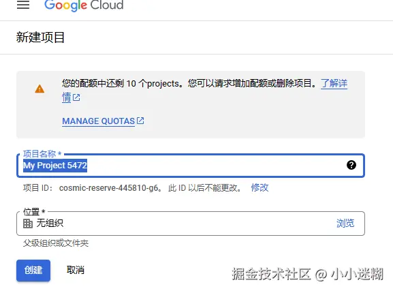Open the hamburger navigation menu
The height and width of the screenshot is (291, 393).
(23, 5)
